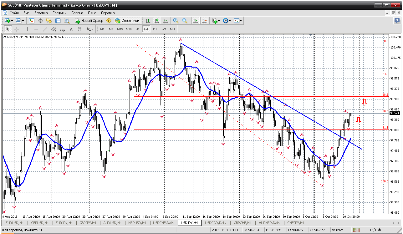Open the Market Watch window icon
Screen dimensions: 403x234
pos(32,21)
